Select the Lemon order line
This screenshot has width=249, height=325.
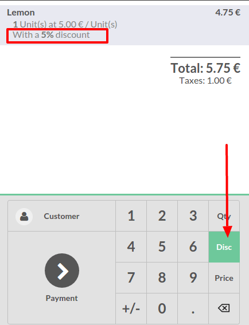coord(124,25)
